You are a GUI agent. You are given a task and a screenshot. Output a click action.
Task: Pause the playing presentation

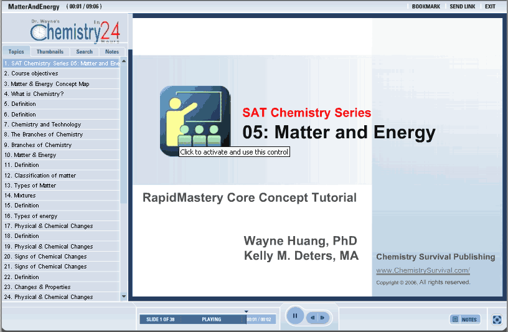[295, 316]
